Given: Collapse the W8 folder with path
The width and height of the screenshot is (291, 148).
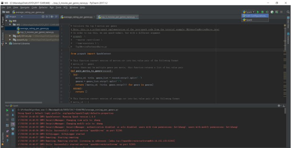Looking at the screenshot, I should pyautogui.click(x=10, y=24).
